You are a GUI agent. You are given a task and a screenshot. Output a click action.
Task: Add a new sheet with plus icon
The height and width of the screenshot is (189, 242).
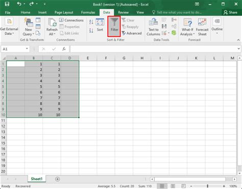coord(57,179)
